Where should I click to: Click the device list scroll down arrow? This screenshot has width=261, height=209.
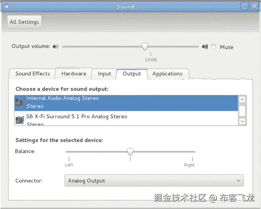pyautogui.click(x=242, y=121)
